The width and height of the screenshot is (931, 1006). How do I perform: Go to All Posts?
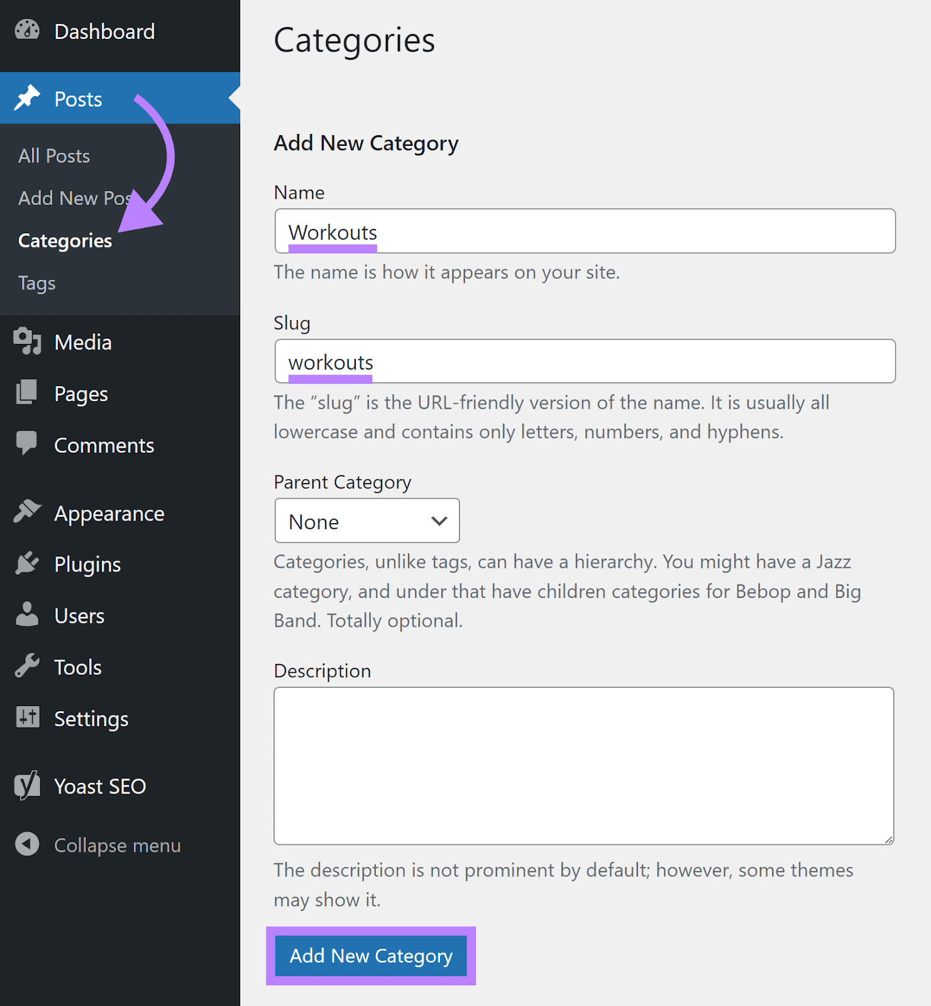pyautogui.click(x=54, y=156)
